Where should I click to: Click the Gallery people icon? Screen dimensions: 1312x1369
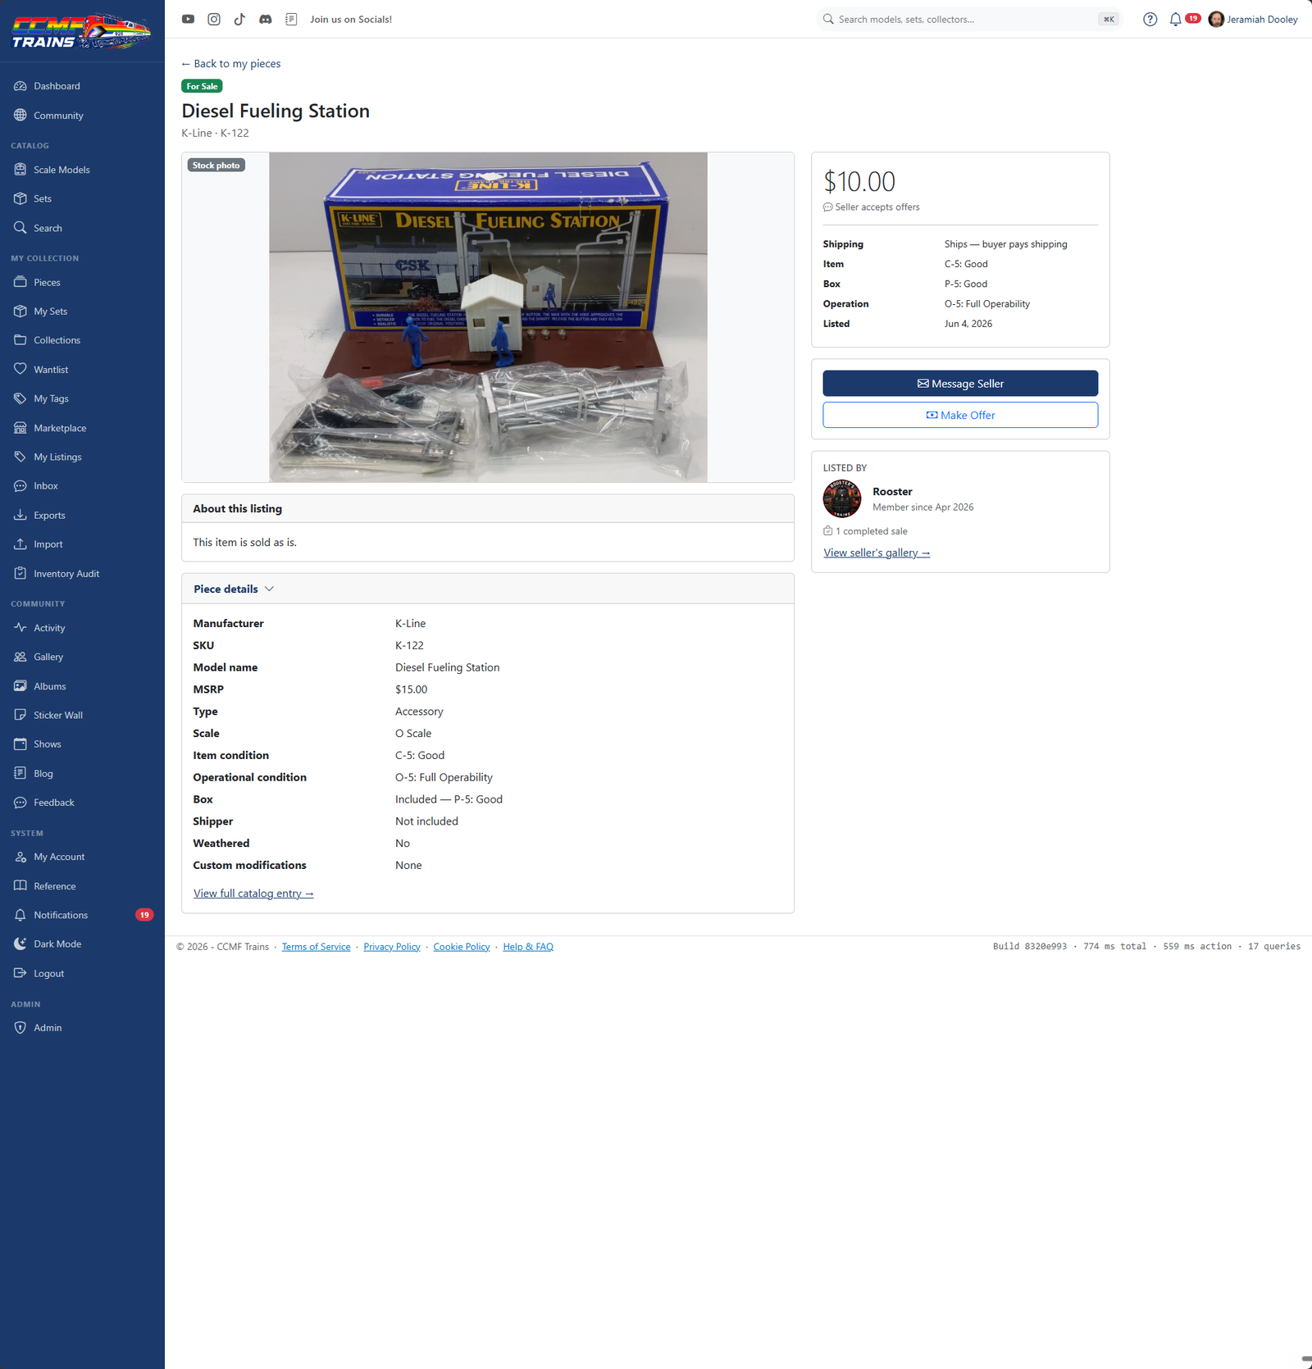20,657
